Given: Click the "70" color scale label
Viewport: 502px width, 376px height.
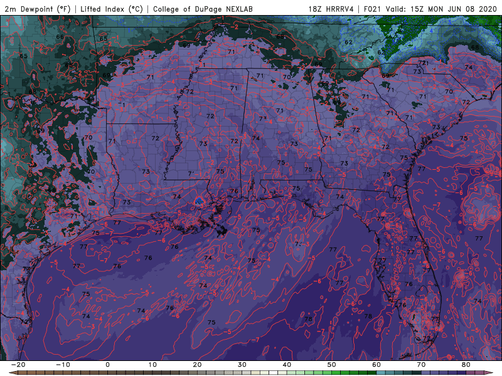Looking at the screenshot, I should point(421,365).
